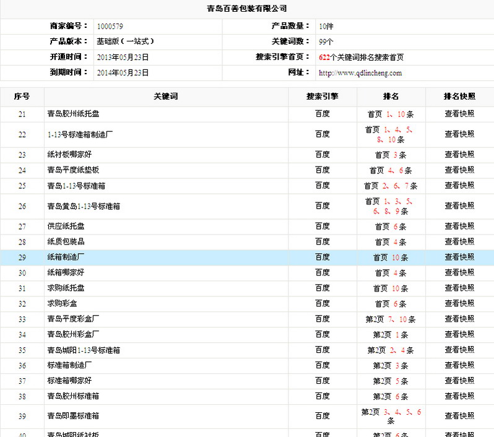The width and height of the screenshot is (494, 437).
Task: Open 查看快照 for row 36 标准箱制造厂
Action: 459,365
